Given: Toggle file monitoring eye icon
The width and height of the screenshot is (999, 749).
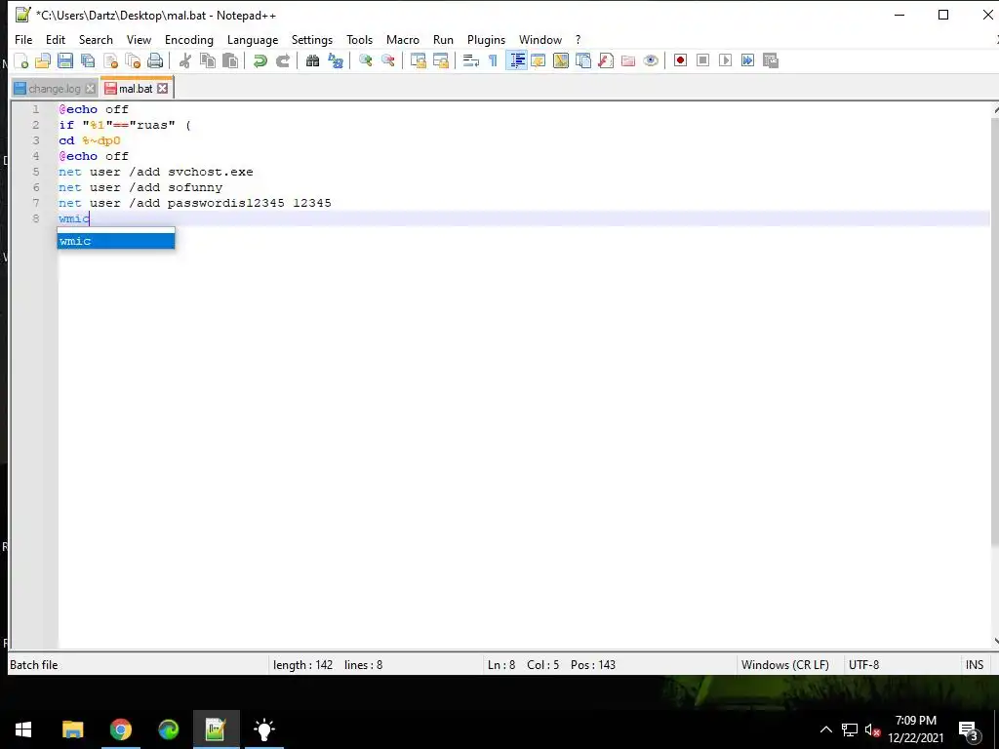Looking at the screenshot, I should pos(651,60).
